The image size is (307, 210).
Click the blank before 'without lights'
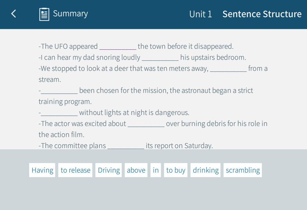tap(59, 113)
